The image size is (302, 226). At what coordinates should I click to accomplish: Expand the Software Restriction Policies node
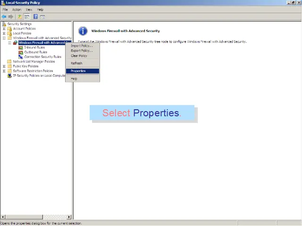tap(4, 71)
